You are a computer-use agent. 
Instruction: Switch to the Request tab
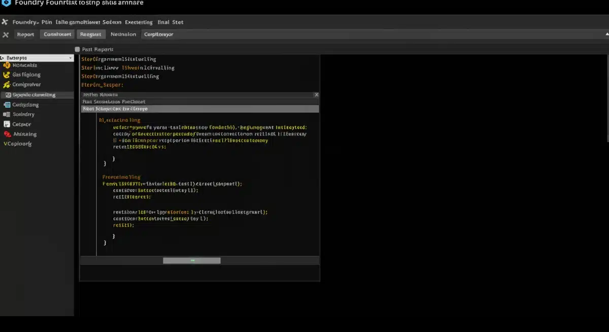pyautogui.click(x=91, y=34)
